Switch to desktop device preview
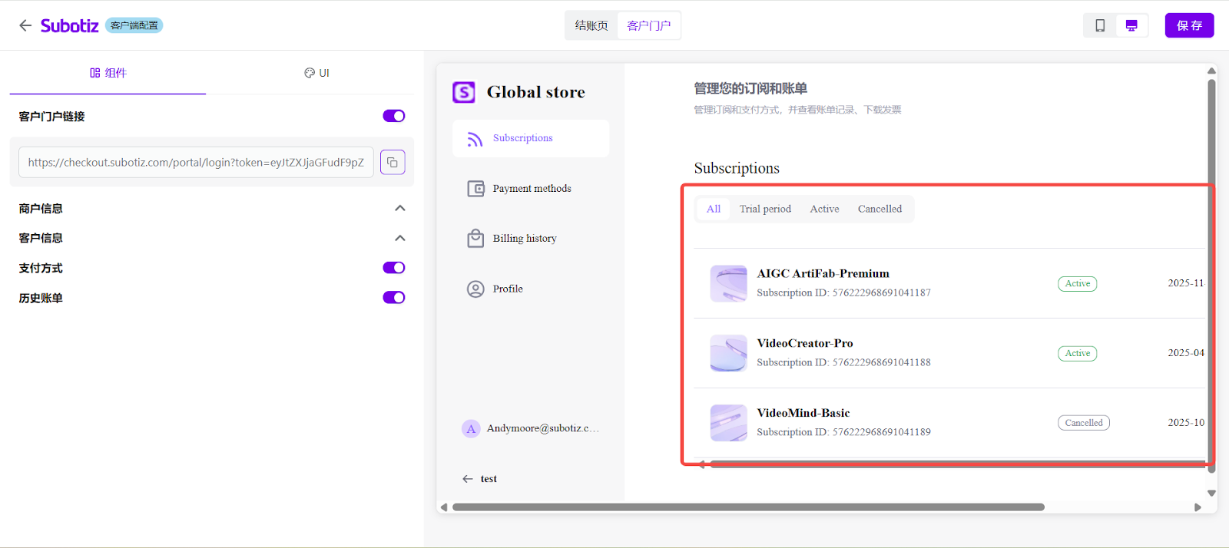 1131,25
